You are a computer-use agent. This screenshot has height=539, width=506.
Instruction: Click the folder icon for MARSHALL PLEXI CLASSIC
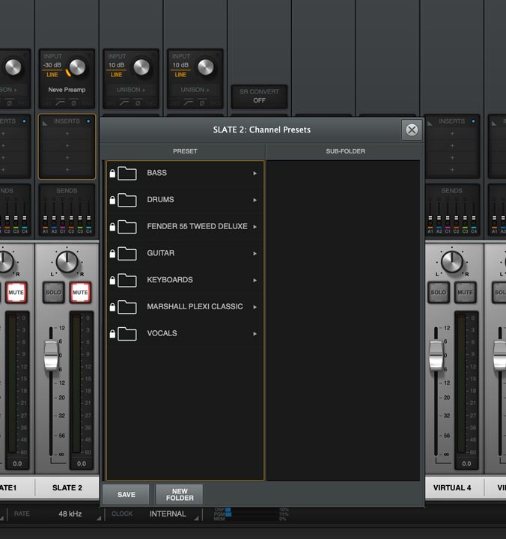(x=127, y=307)
